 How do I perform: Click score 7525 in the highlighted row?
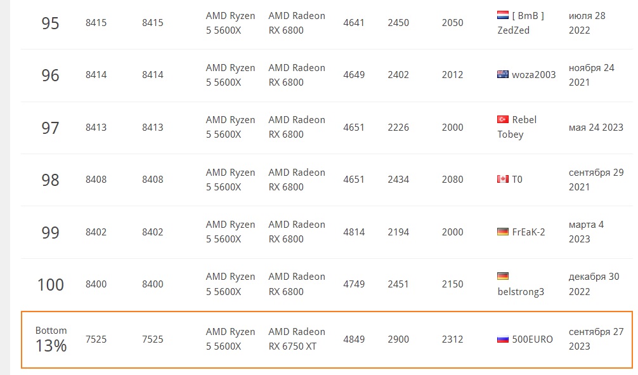pyautogui.click(x=96, y=339)
